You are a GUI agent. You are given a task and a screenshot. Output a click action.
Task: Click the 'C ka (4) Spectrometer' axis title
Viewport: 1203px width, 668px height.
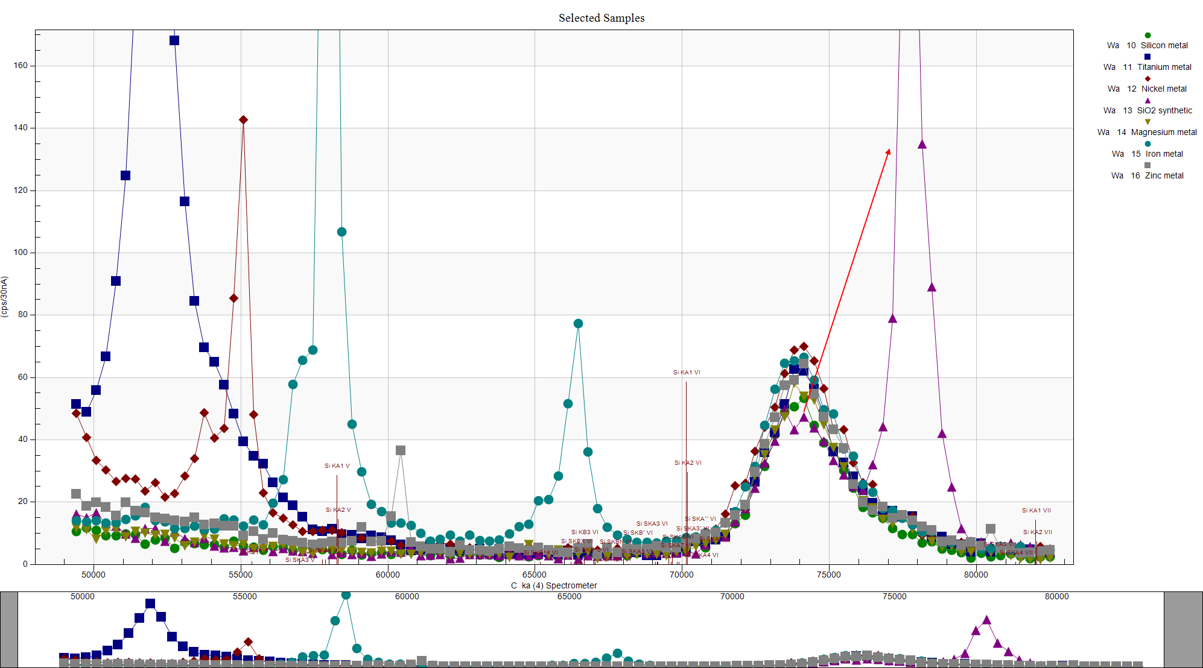click(x=554, y=585)
